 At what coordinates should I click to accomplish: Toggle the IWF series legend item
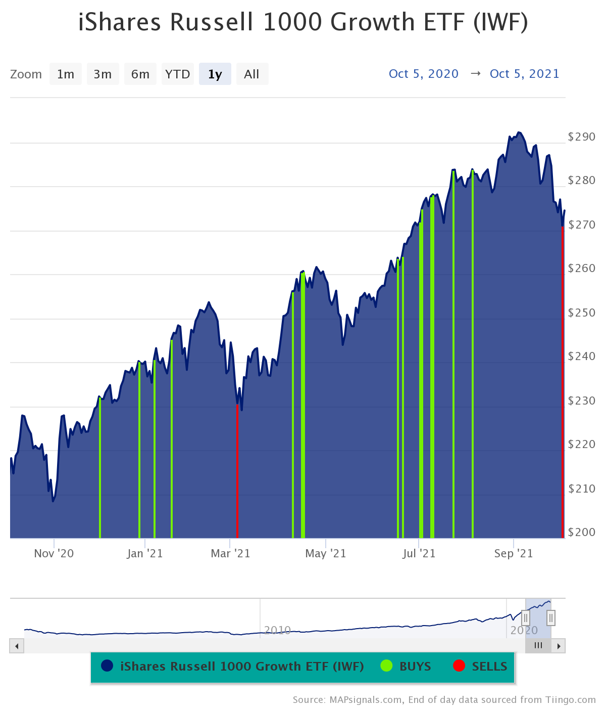click(233, 666)
